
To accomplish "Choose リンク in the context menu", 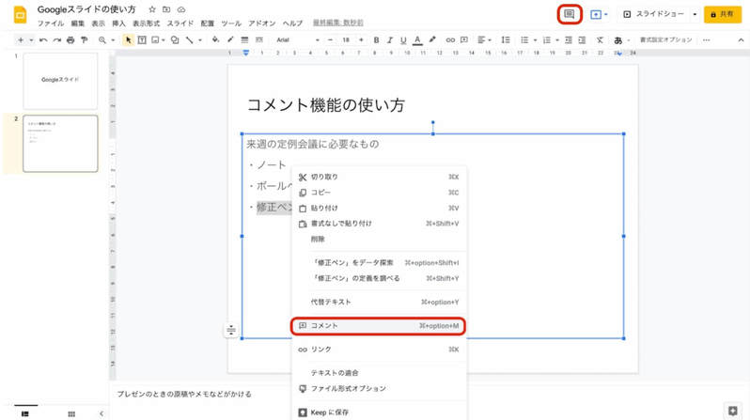I will tap(378, 350).
